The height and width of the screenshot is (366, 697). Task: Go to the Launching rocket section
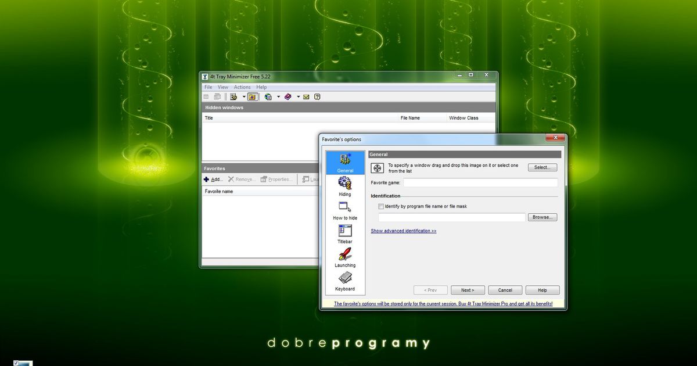point(345,257)
